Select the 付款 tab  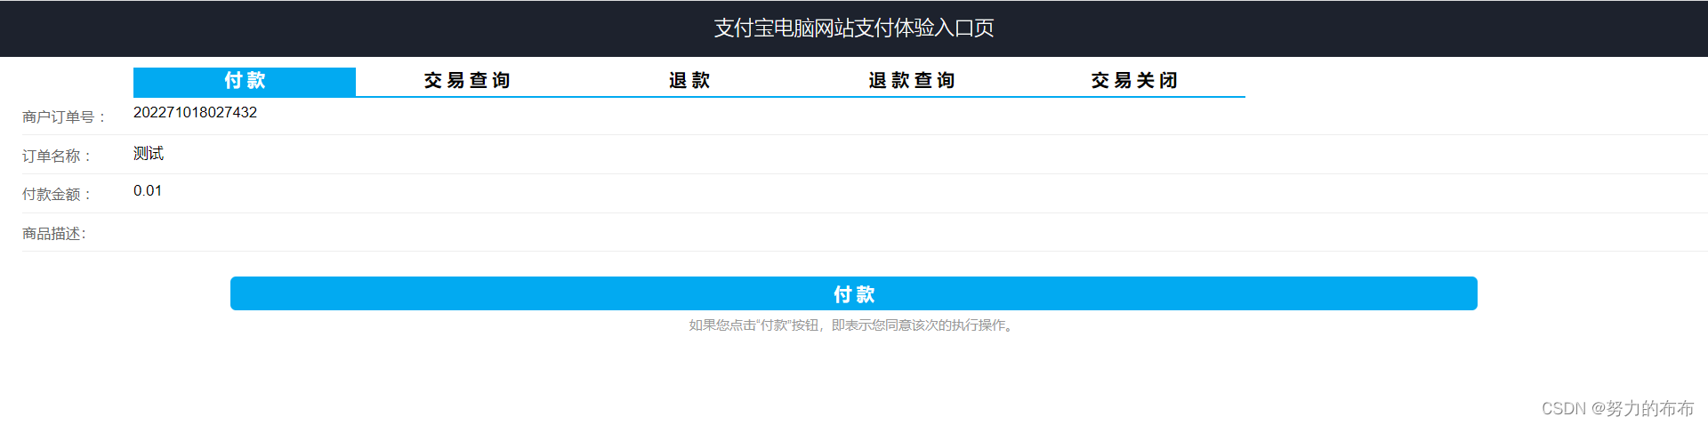coord(245,81)
